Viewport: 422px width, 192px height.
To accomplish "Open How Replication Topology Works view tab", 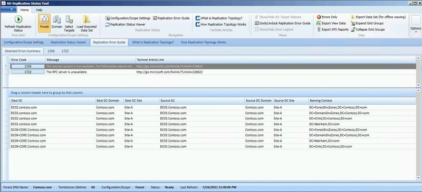I will 204,43.
